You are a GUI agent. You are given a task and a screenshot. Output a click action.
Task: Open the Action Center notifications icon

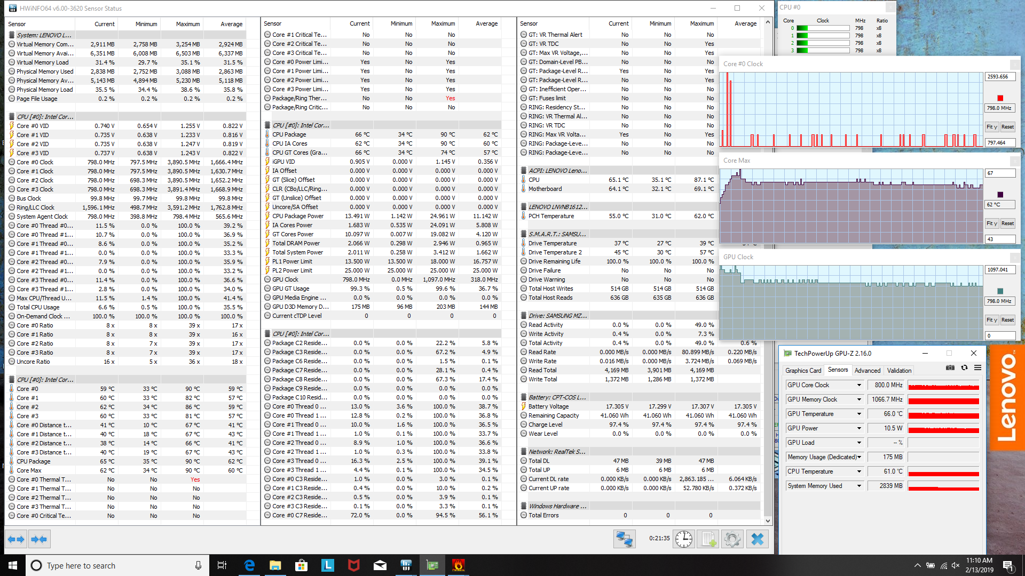(x=1008, y=565)
